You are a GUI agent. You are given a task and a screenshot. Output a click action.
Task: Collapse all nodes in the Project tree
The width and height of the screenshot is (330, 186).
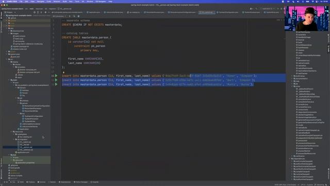[x=41, y=12]
